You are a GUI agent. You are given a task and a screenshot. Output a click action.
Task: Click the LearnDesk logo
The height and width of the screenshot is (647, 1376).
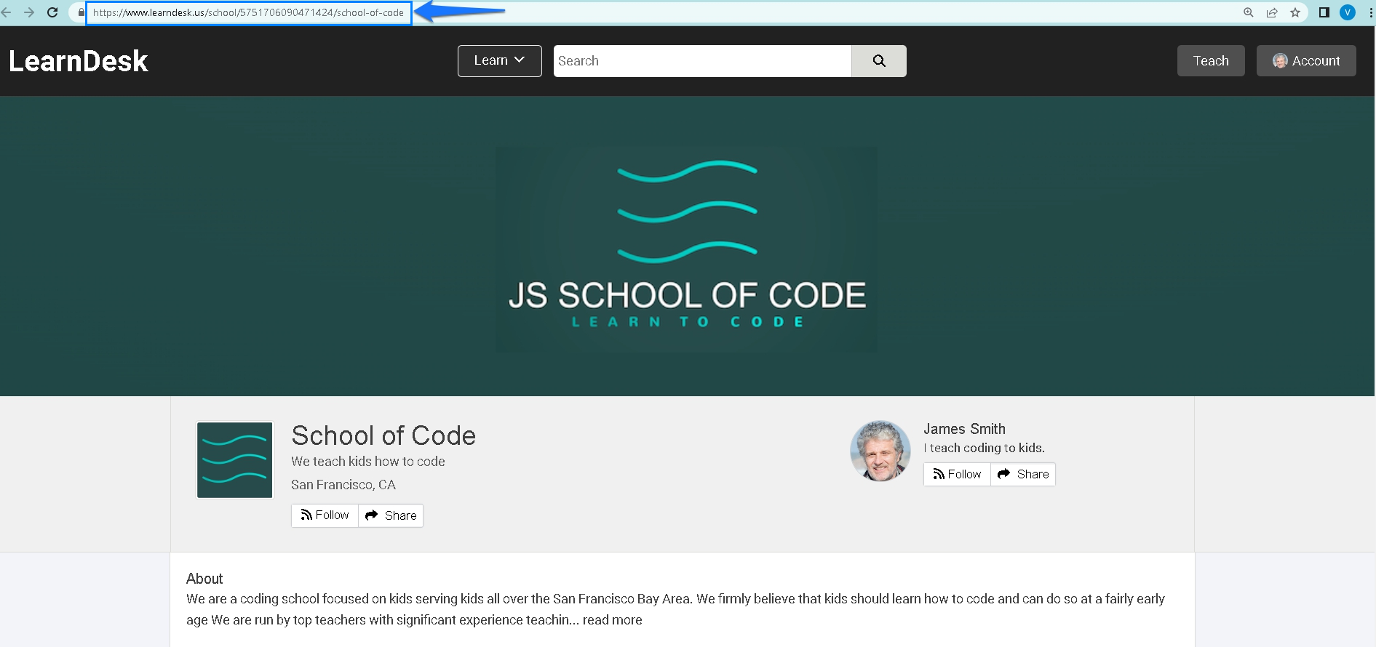79,61
